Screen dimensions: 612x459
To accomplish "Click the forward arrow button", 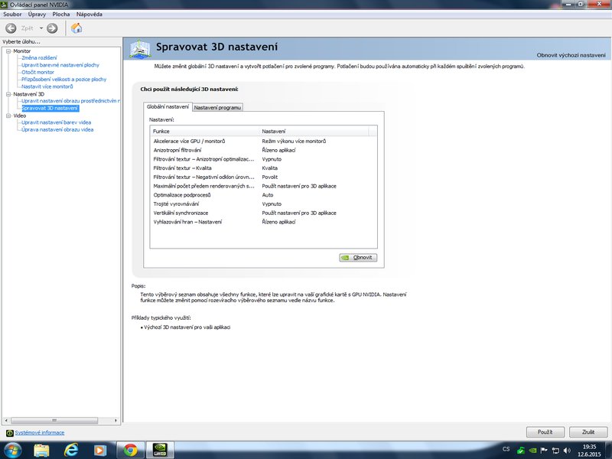I will [52, 28].
